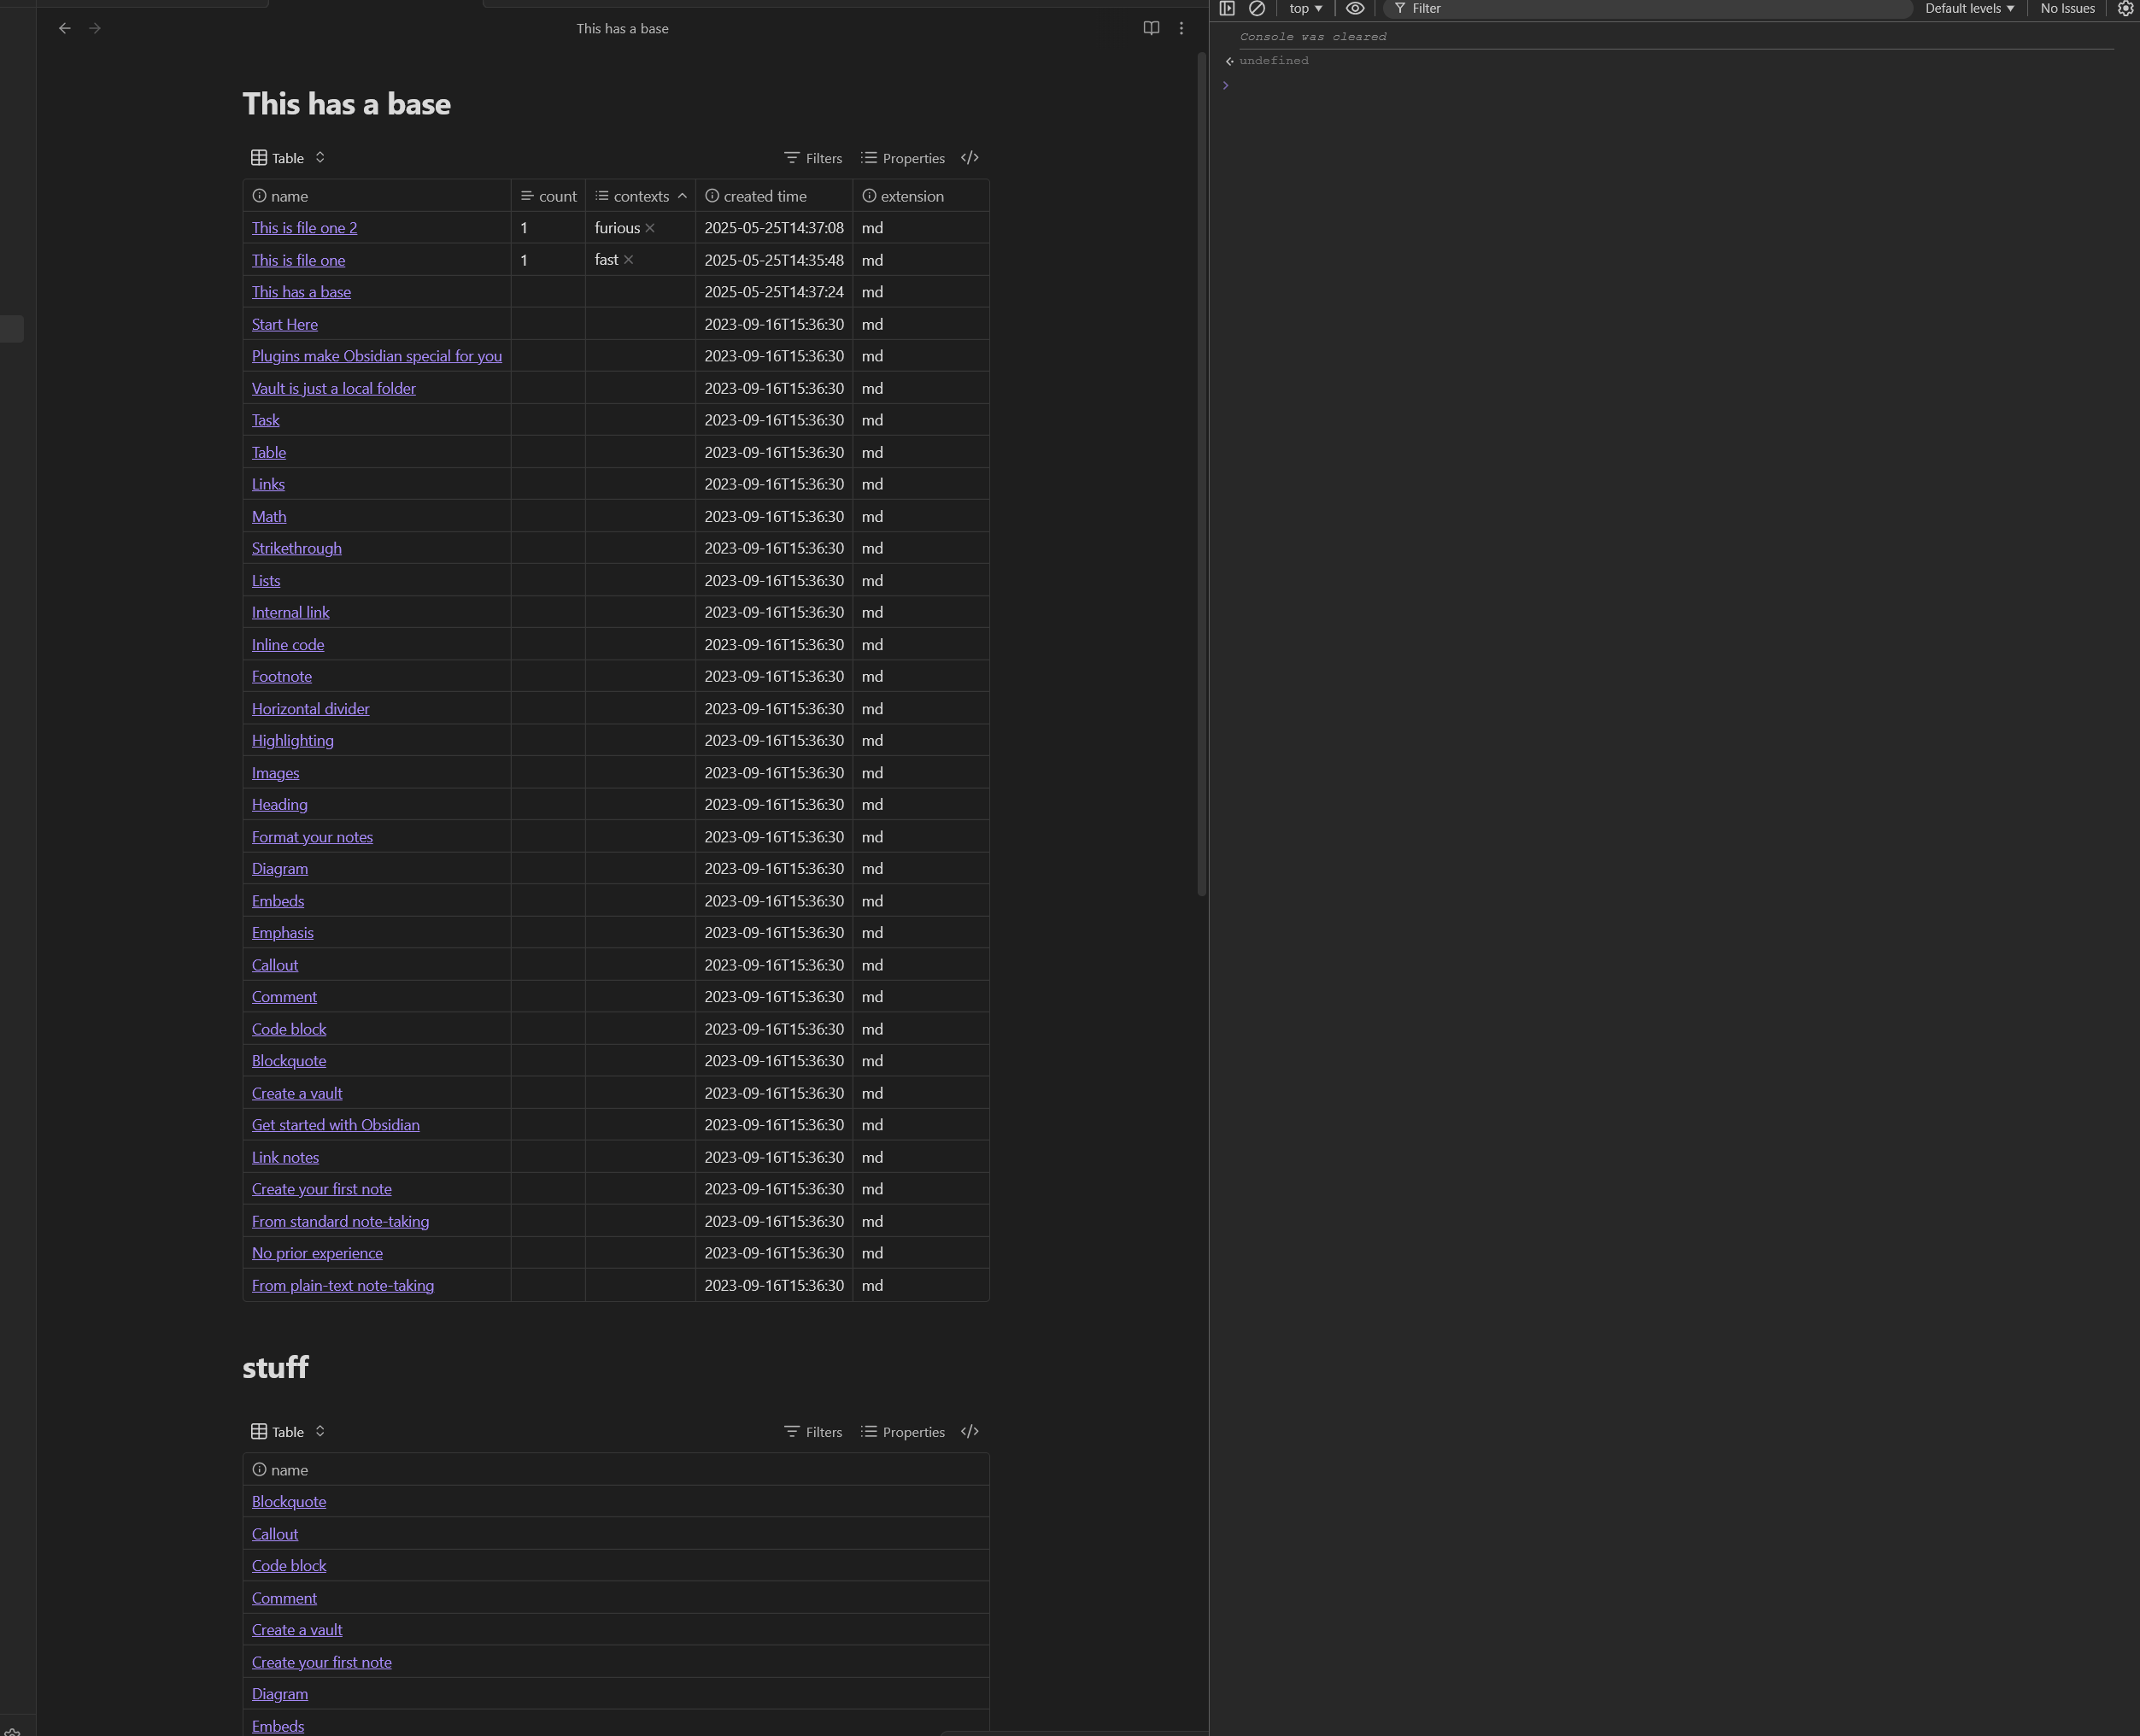Open Vault is just a local folder
This screenshot has width=2140, height=1736.
[x=334, y=388]
